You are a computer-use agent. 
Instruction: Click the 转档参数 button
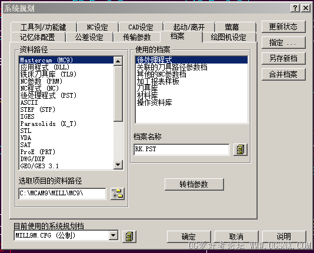coord(194,184)
